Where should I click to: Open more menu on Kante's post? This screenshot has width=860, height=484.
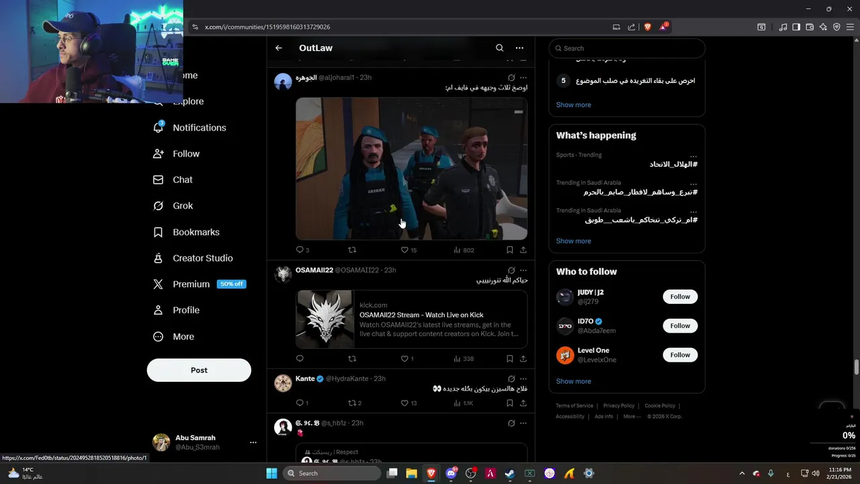[523, 379]
